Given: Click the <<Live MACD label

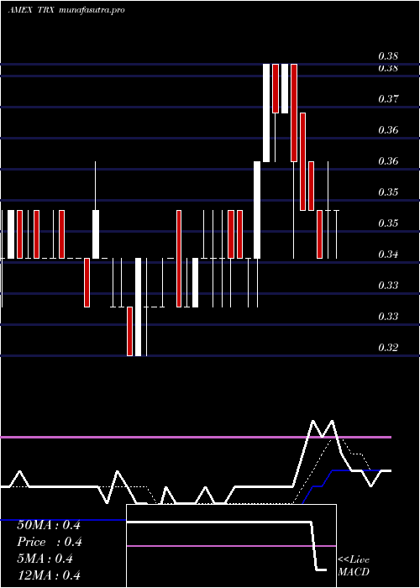Looking at the screenshot, I should tap(354, 566).
